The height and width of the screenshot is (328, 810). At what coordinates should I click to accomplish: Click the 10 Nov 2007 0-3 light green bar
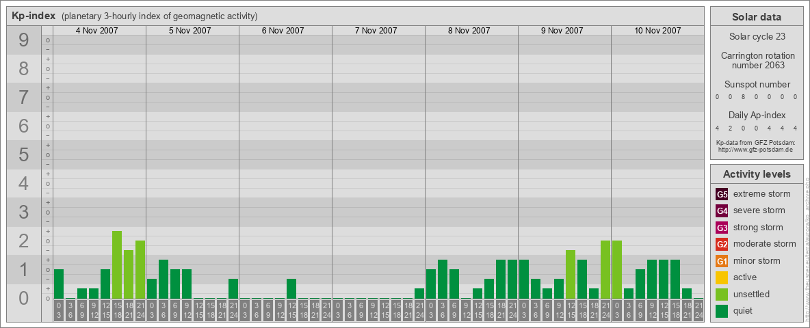click(x=617, y=270)
